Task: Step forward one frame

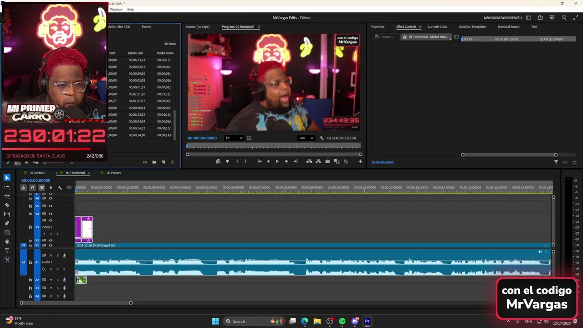Action: tap(286, 161)
